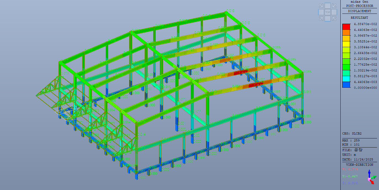Pick the red maximum swatch in the legend
The image size is (379, 190).
(x=346, y=26)
